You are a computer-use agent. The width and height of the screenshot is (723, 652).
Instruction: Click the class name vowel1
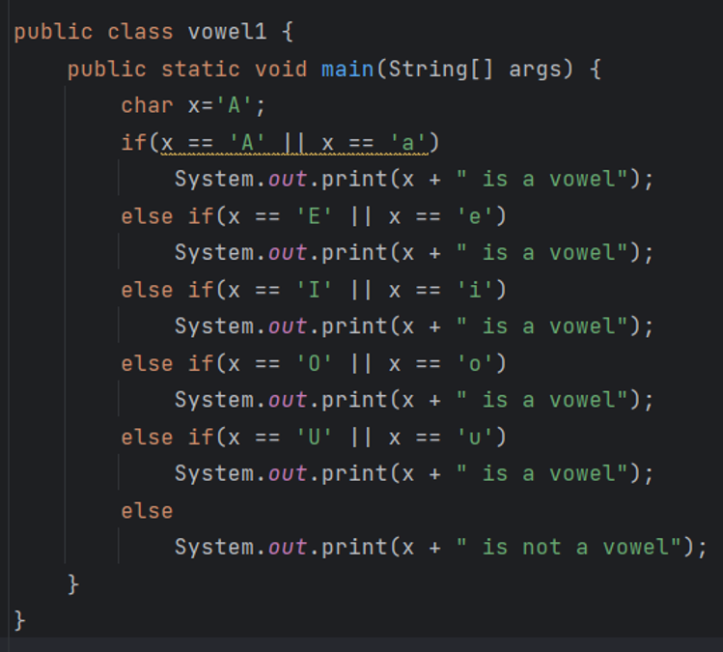coord(227,32)
